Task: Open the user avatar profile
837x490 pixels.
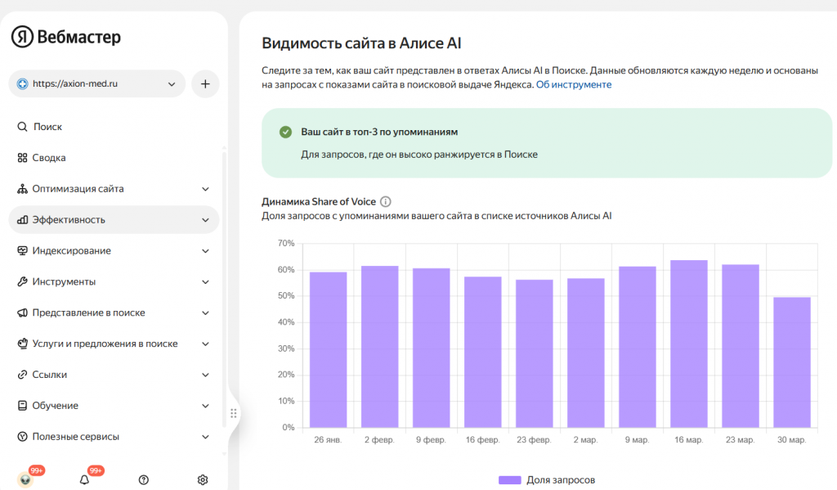Action: 25,479
